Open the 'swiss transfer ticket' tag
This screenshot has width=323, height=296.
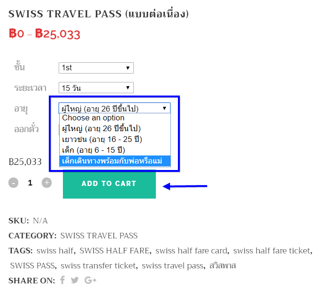[x=99, y=266]
